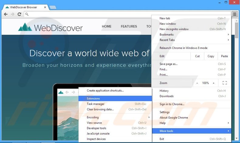The width and height of the screenshot is (240, 143).
Task: Open JavaScript console
Action: (x=115, y=134)
